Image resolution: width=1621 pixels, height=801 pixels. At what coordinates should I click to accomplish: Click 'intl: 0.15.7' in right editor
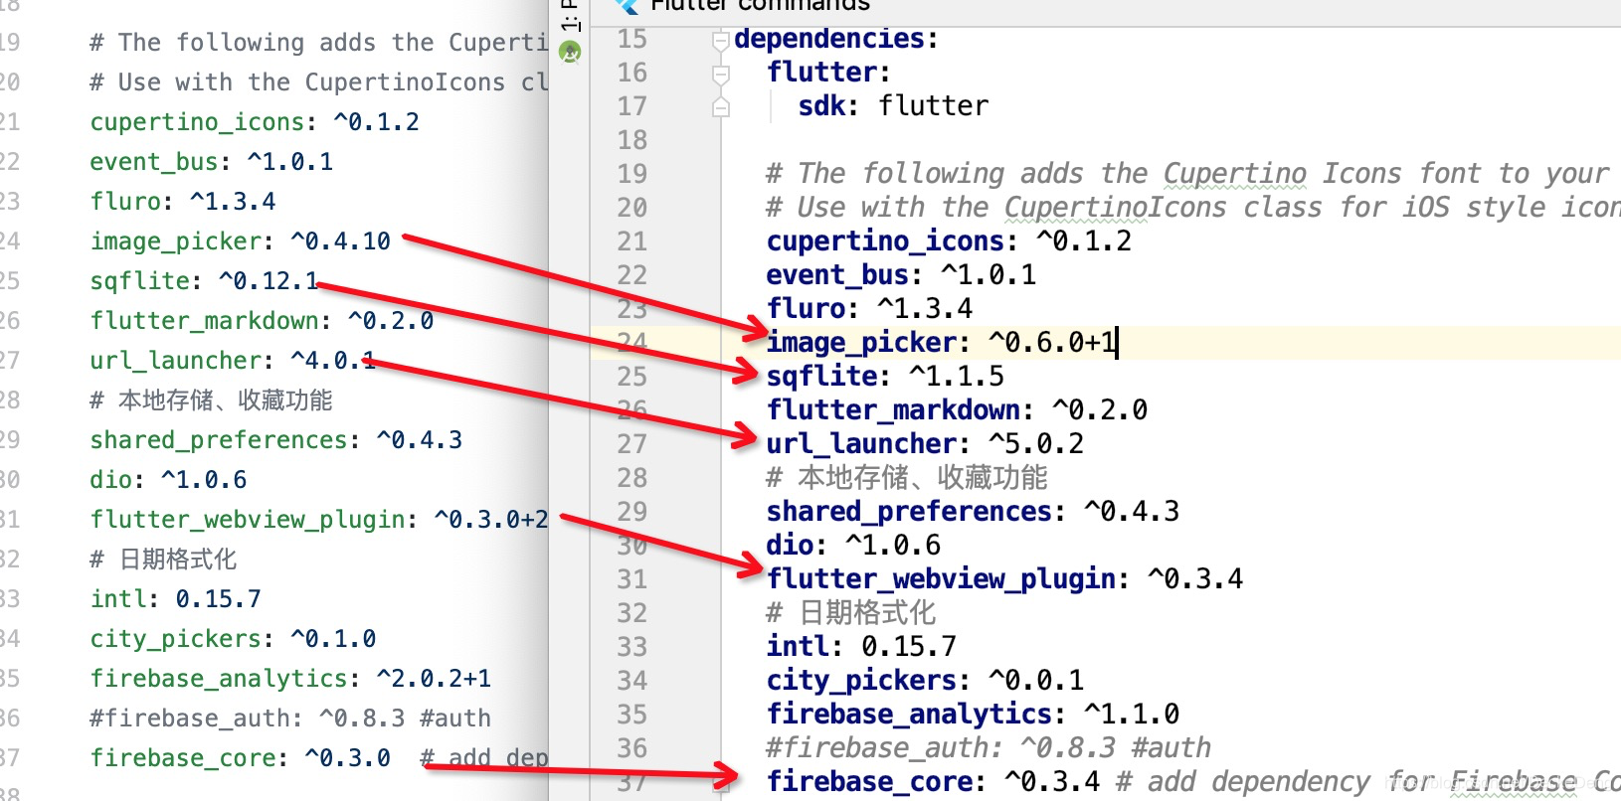(861, 647)
